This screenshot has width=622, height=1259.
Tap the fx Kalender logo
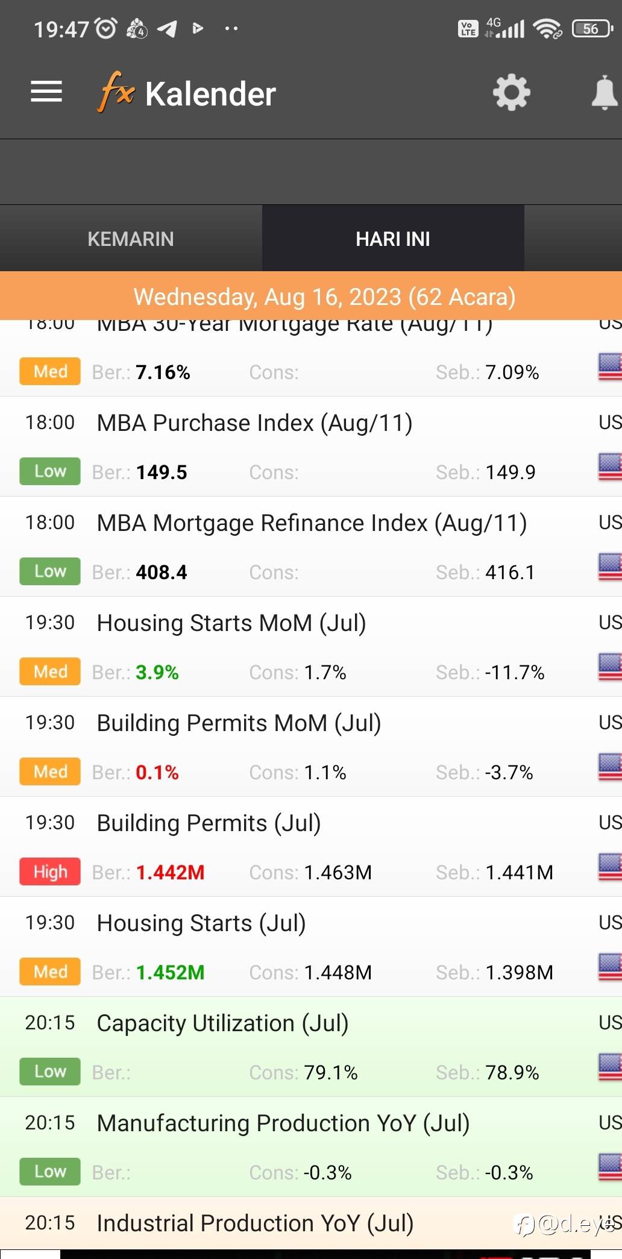(x=187, y=92)
